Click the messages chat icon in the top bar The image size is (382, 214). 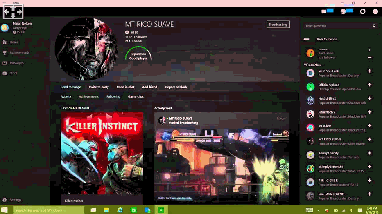pyautogui.click(x=324, y=11)
